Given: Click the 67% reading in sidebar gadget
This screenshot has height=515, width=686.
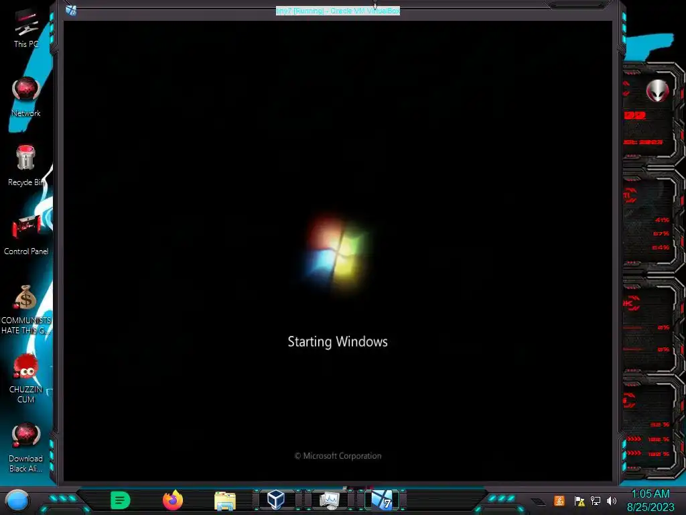Looking at the screenshot, I should [x=661, y=233].
